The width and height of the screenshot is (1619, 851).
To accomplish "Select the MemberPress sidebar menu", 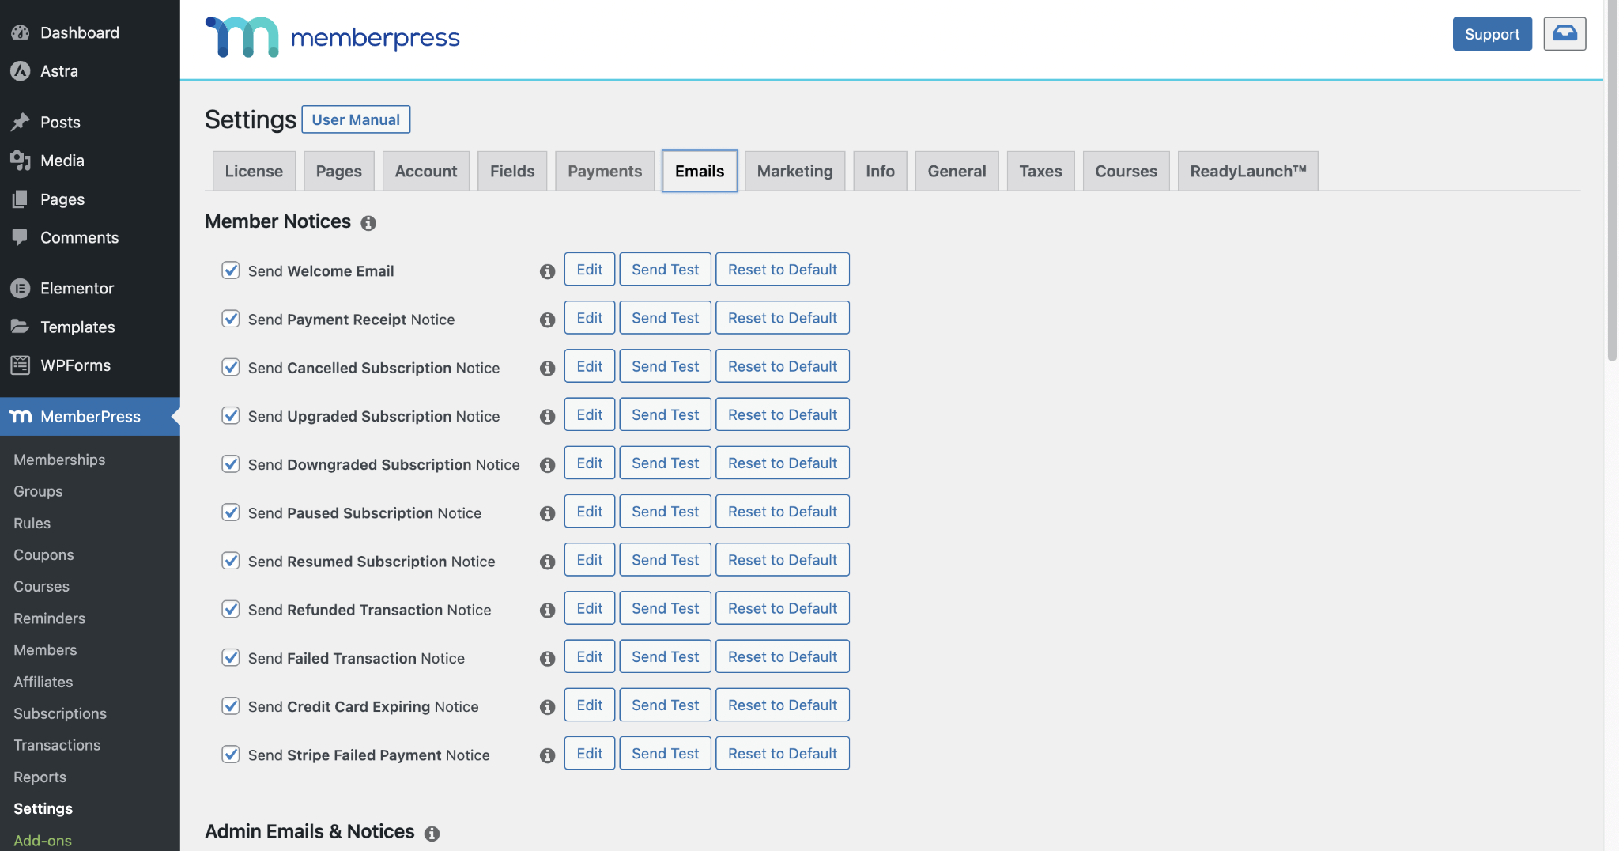I will pos(90,416).
